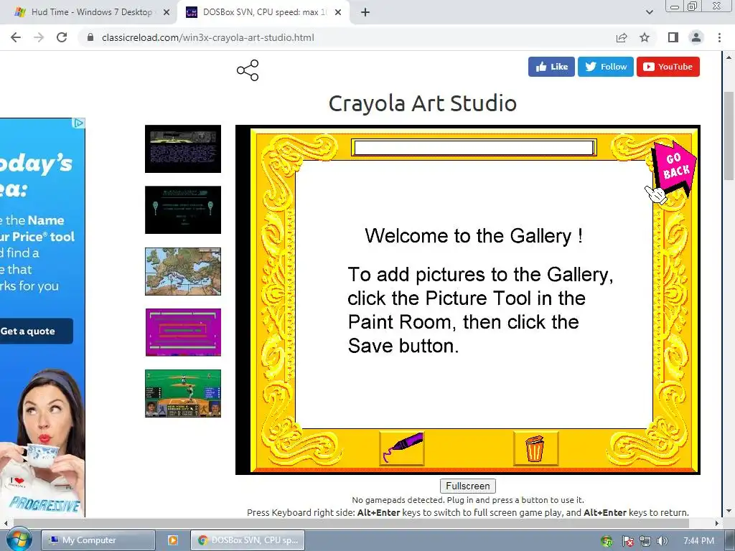Open the baseball game thumbnail
The image size is (735, 551).
click(183, 394)
